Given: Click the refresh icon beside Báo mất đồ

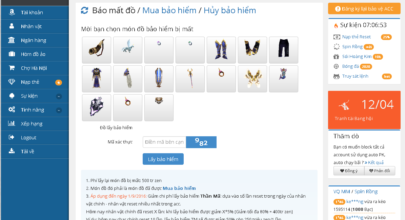Looking at the screenshot, I should 84,11.
